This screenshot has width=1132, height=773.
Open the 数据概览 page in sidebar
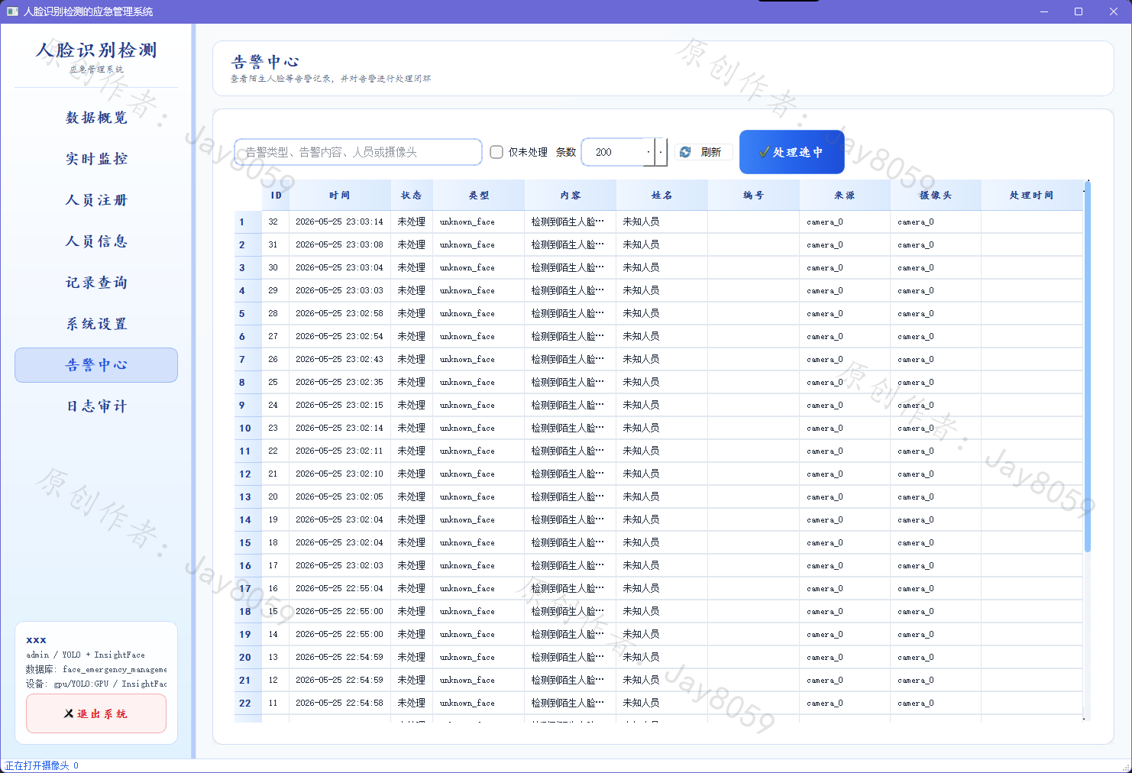(96, 118)
